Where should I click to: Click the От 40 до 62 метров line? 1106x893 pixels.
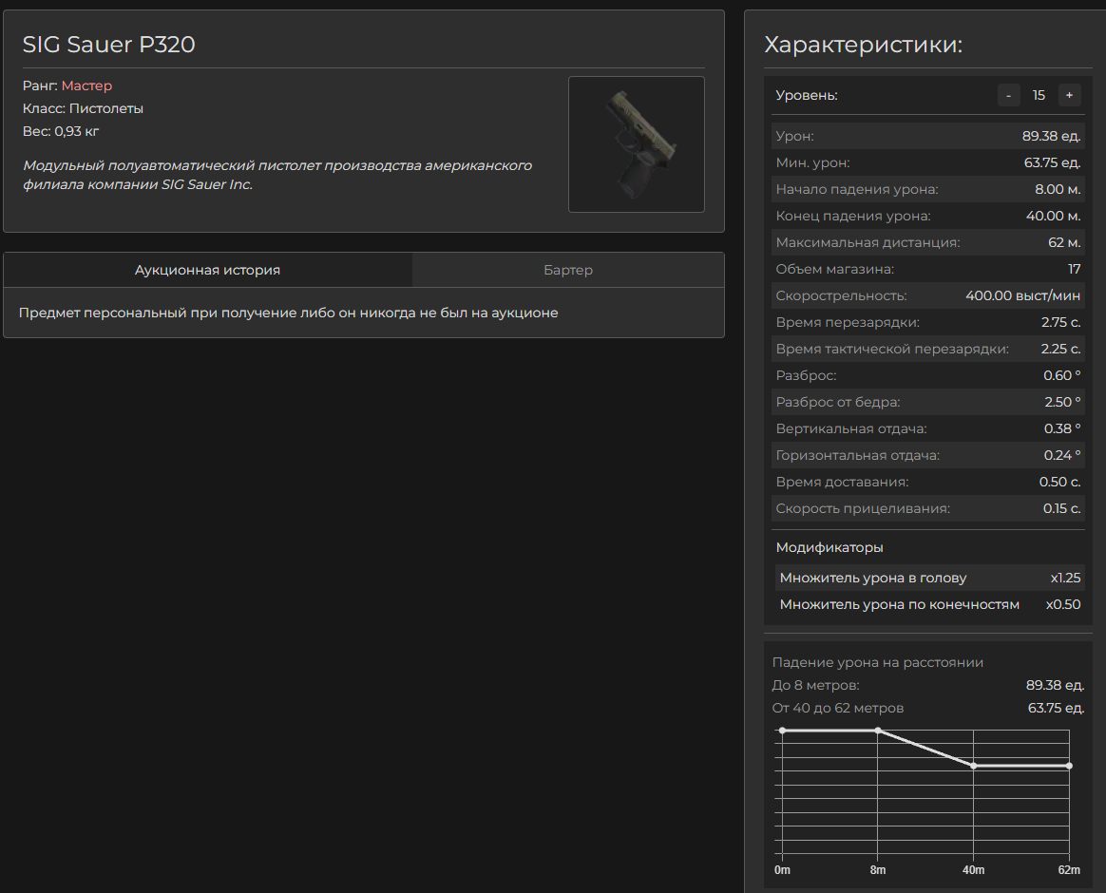coord(927,708)
